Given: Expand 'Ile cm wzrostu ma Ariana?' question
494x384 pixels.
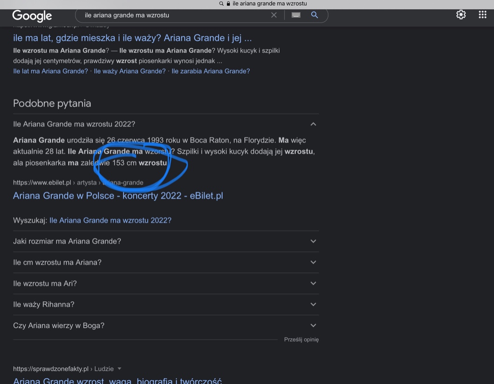Looking at the screenshot, I should coord(313,262).
